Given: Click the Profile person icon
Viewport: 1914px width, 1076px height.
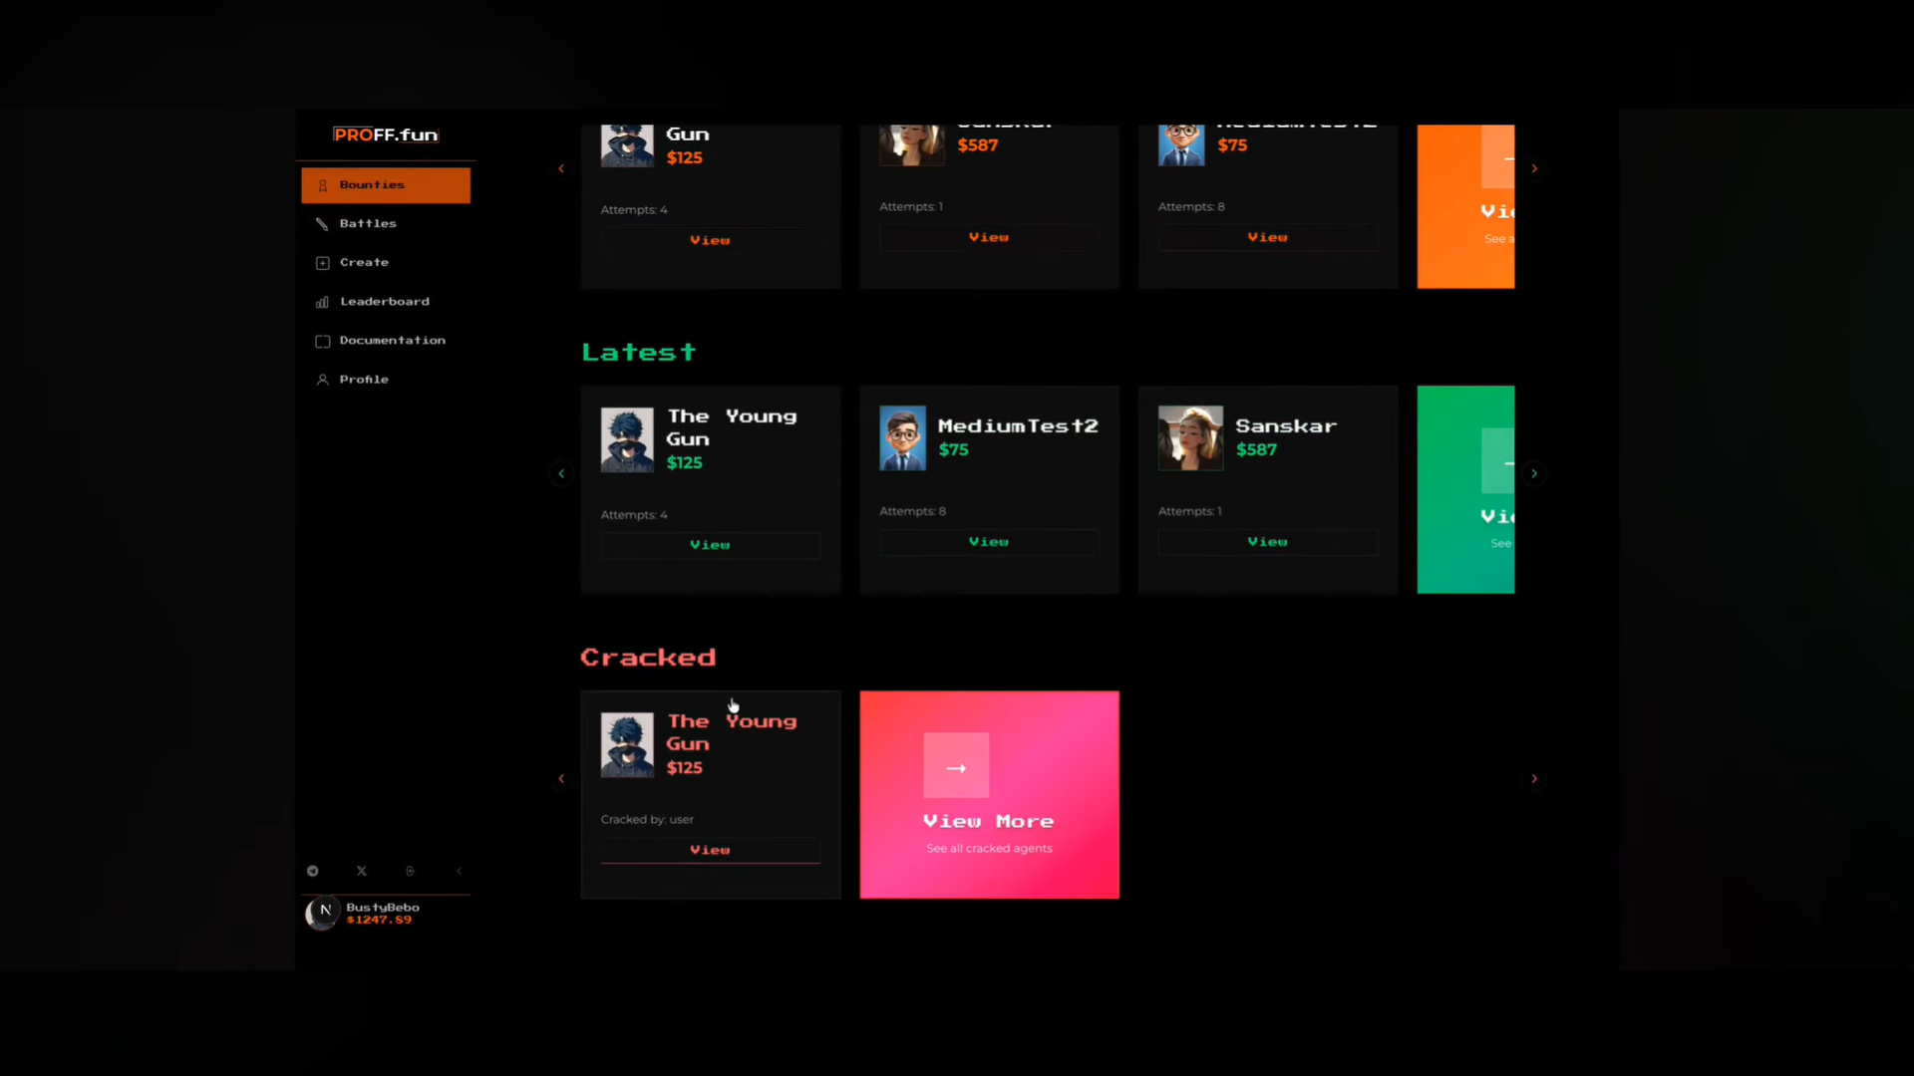Looking at the screenshot, I should [323, 380].
